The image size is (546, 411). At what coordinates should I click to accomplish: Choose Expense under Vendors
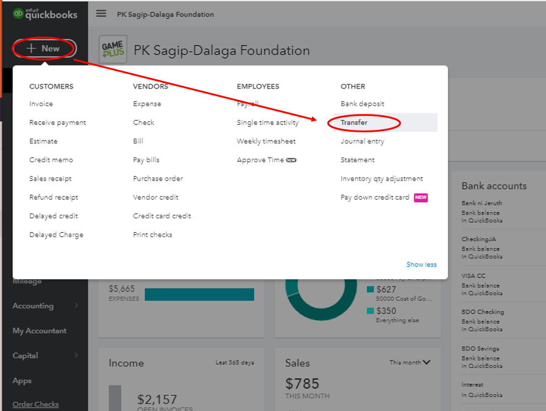[x=147, y=104]
